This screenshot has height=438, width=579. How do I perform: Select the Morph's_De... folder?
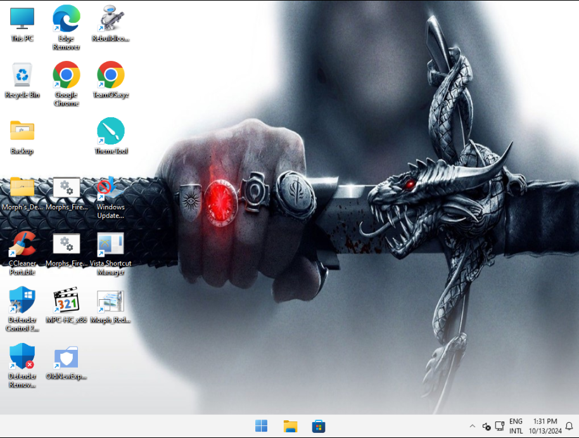tap(22, 193)
